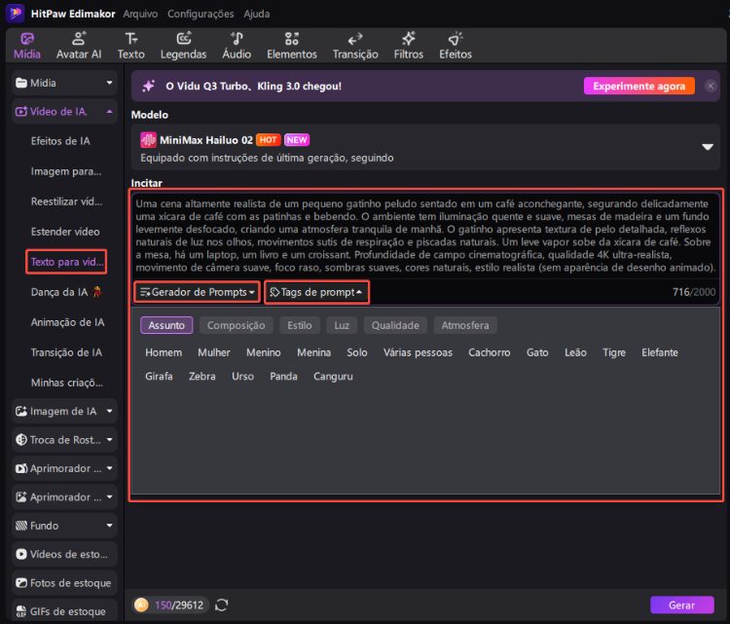Add the Homem tag

coord(164,352)
